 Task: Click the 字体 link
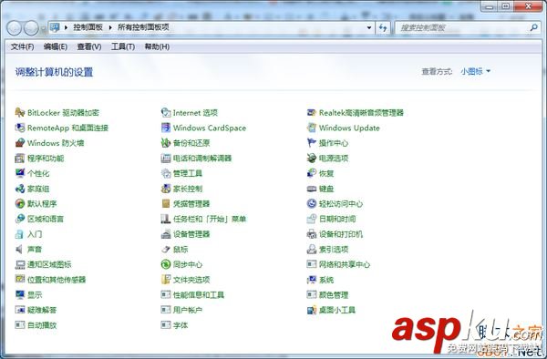click(181, 325)
